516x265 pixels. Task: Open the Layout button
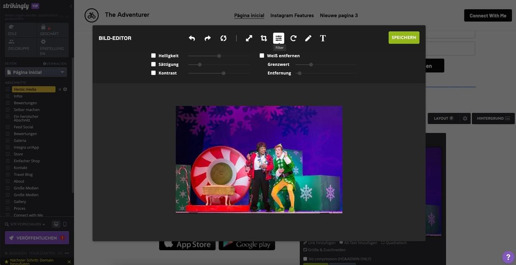coord(443,118)
